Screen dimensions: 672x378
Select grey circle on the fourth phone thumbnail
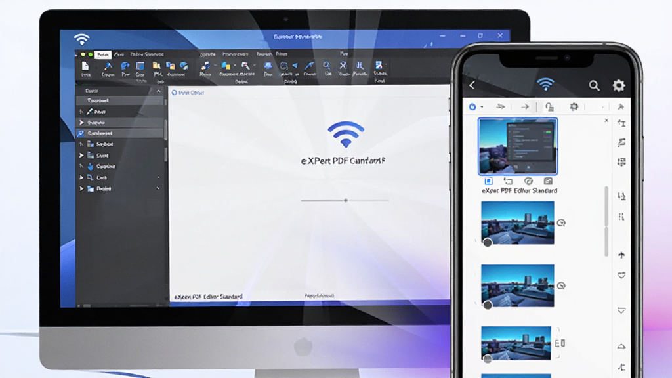coord(488,359)
